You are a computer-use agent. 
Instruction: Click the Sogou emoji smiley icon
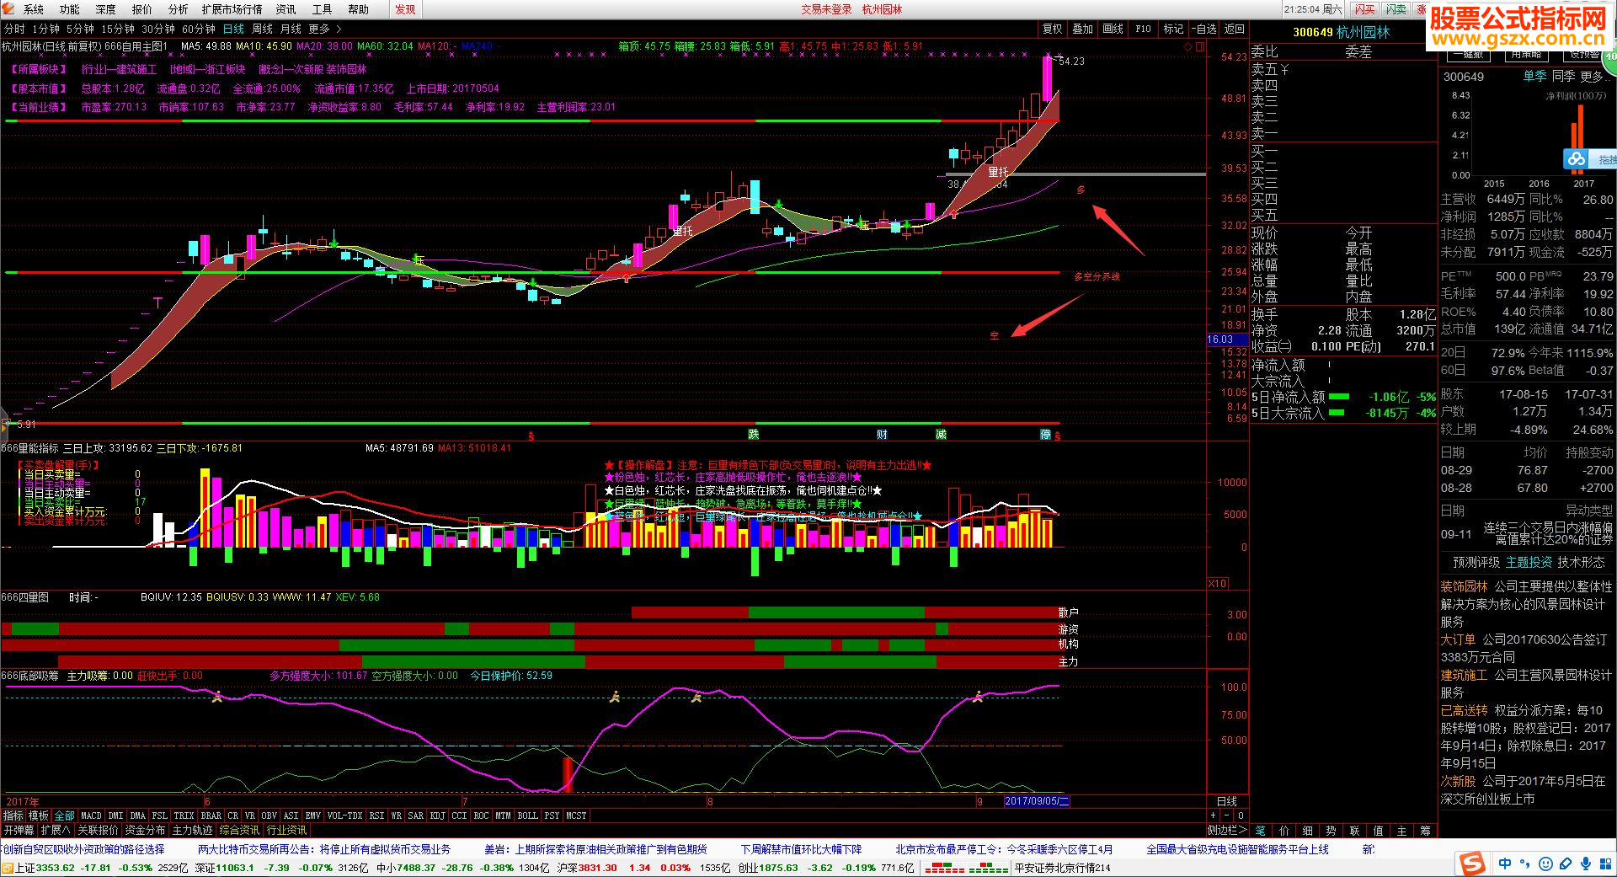1545,864
